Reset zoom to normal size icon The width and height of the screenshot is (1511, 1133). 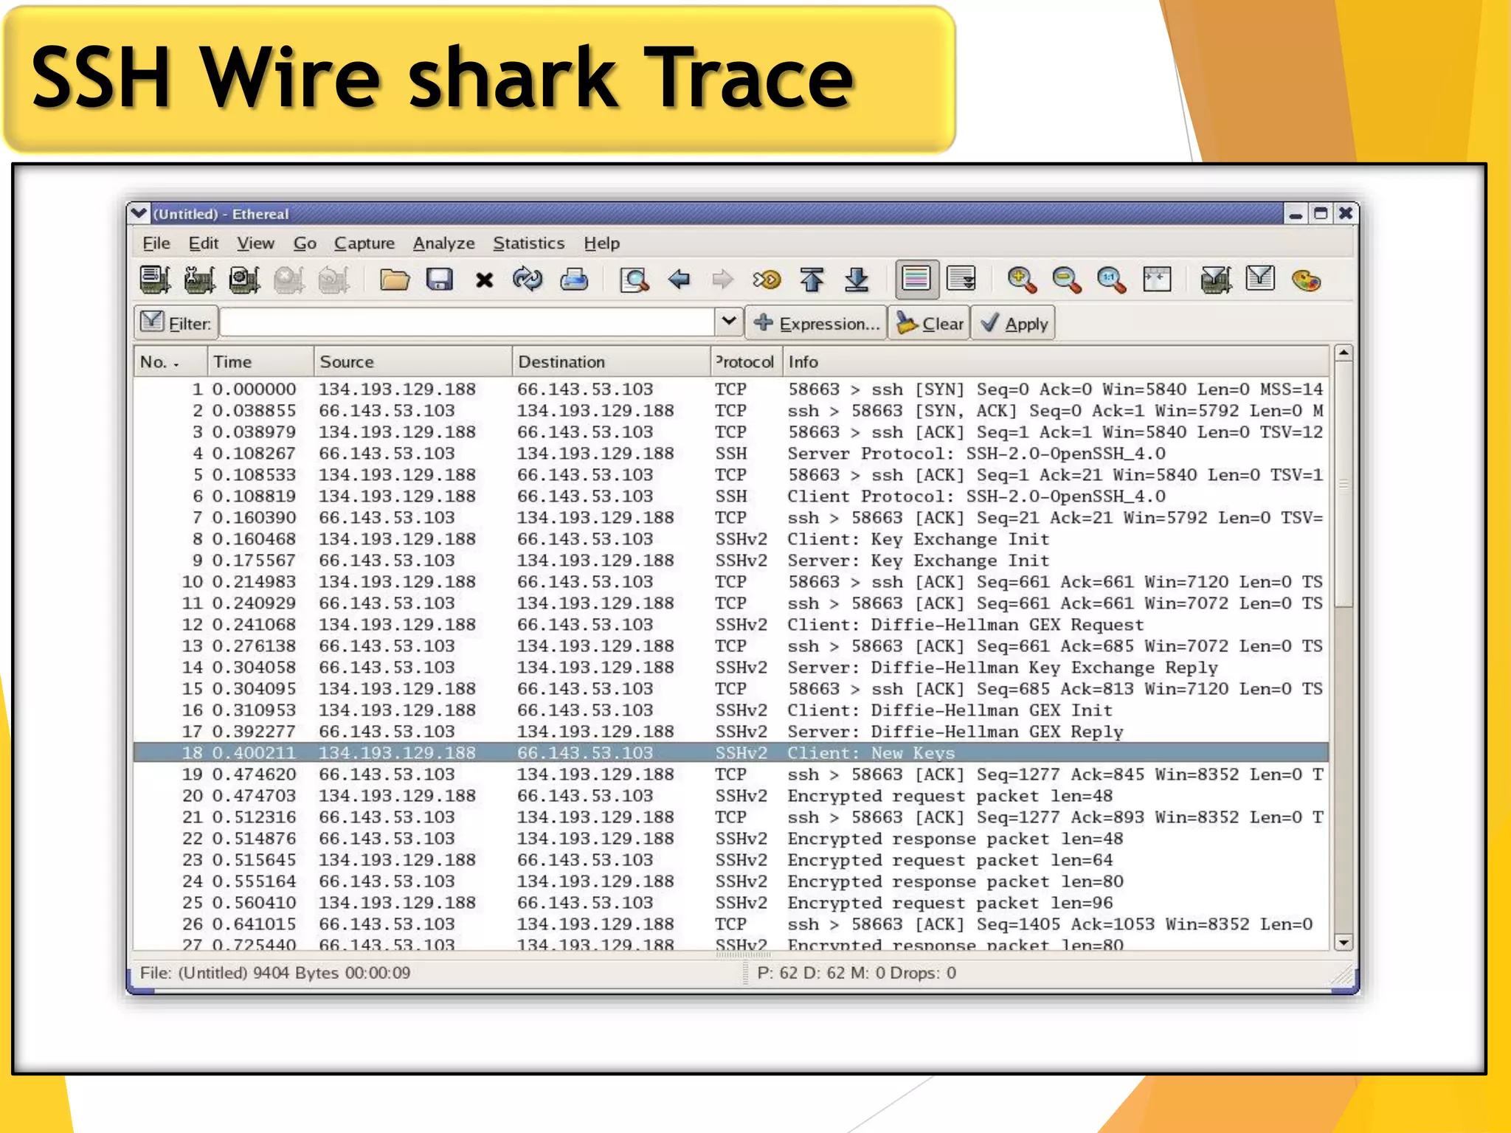click(1112, 280)
